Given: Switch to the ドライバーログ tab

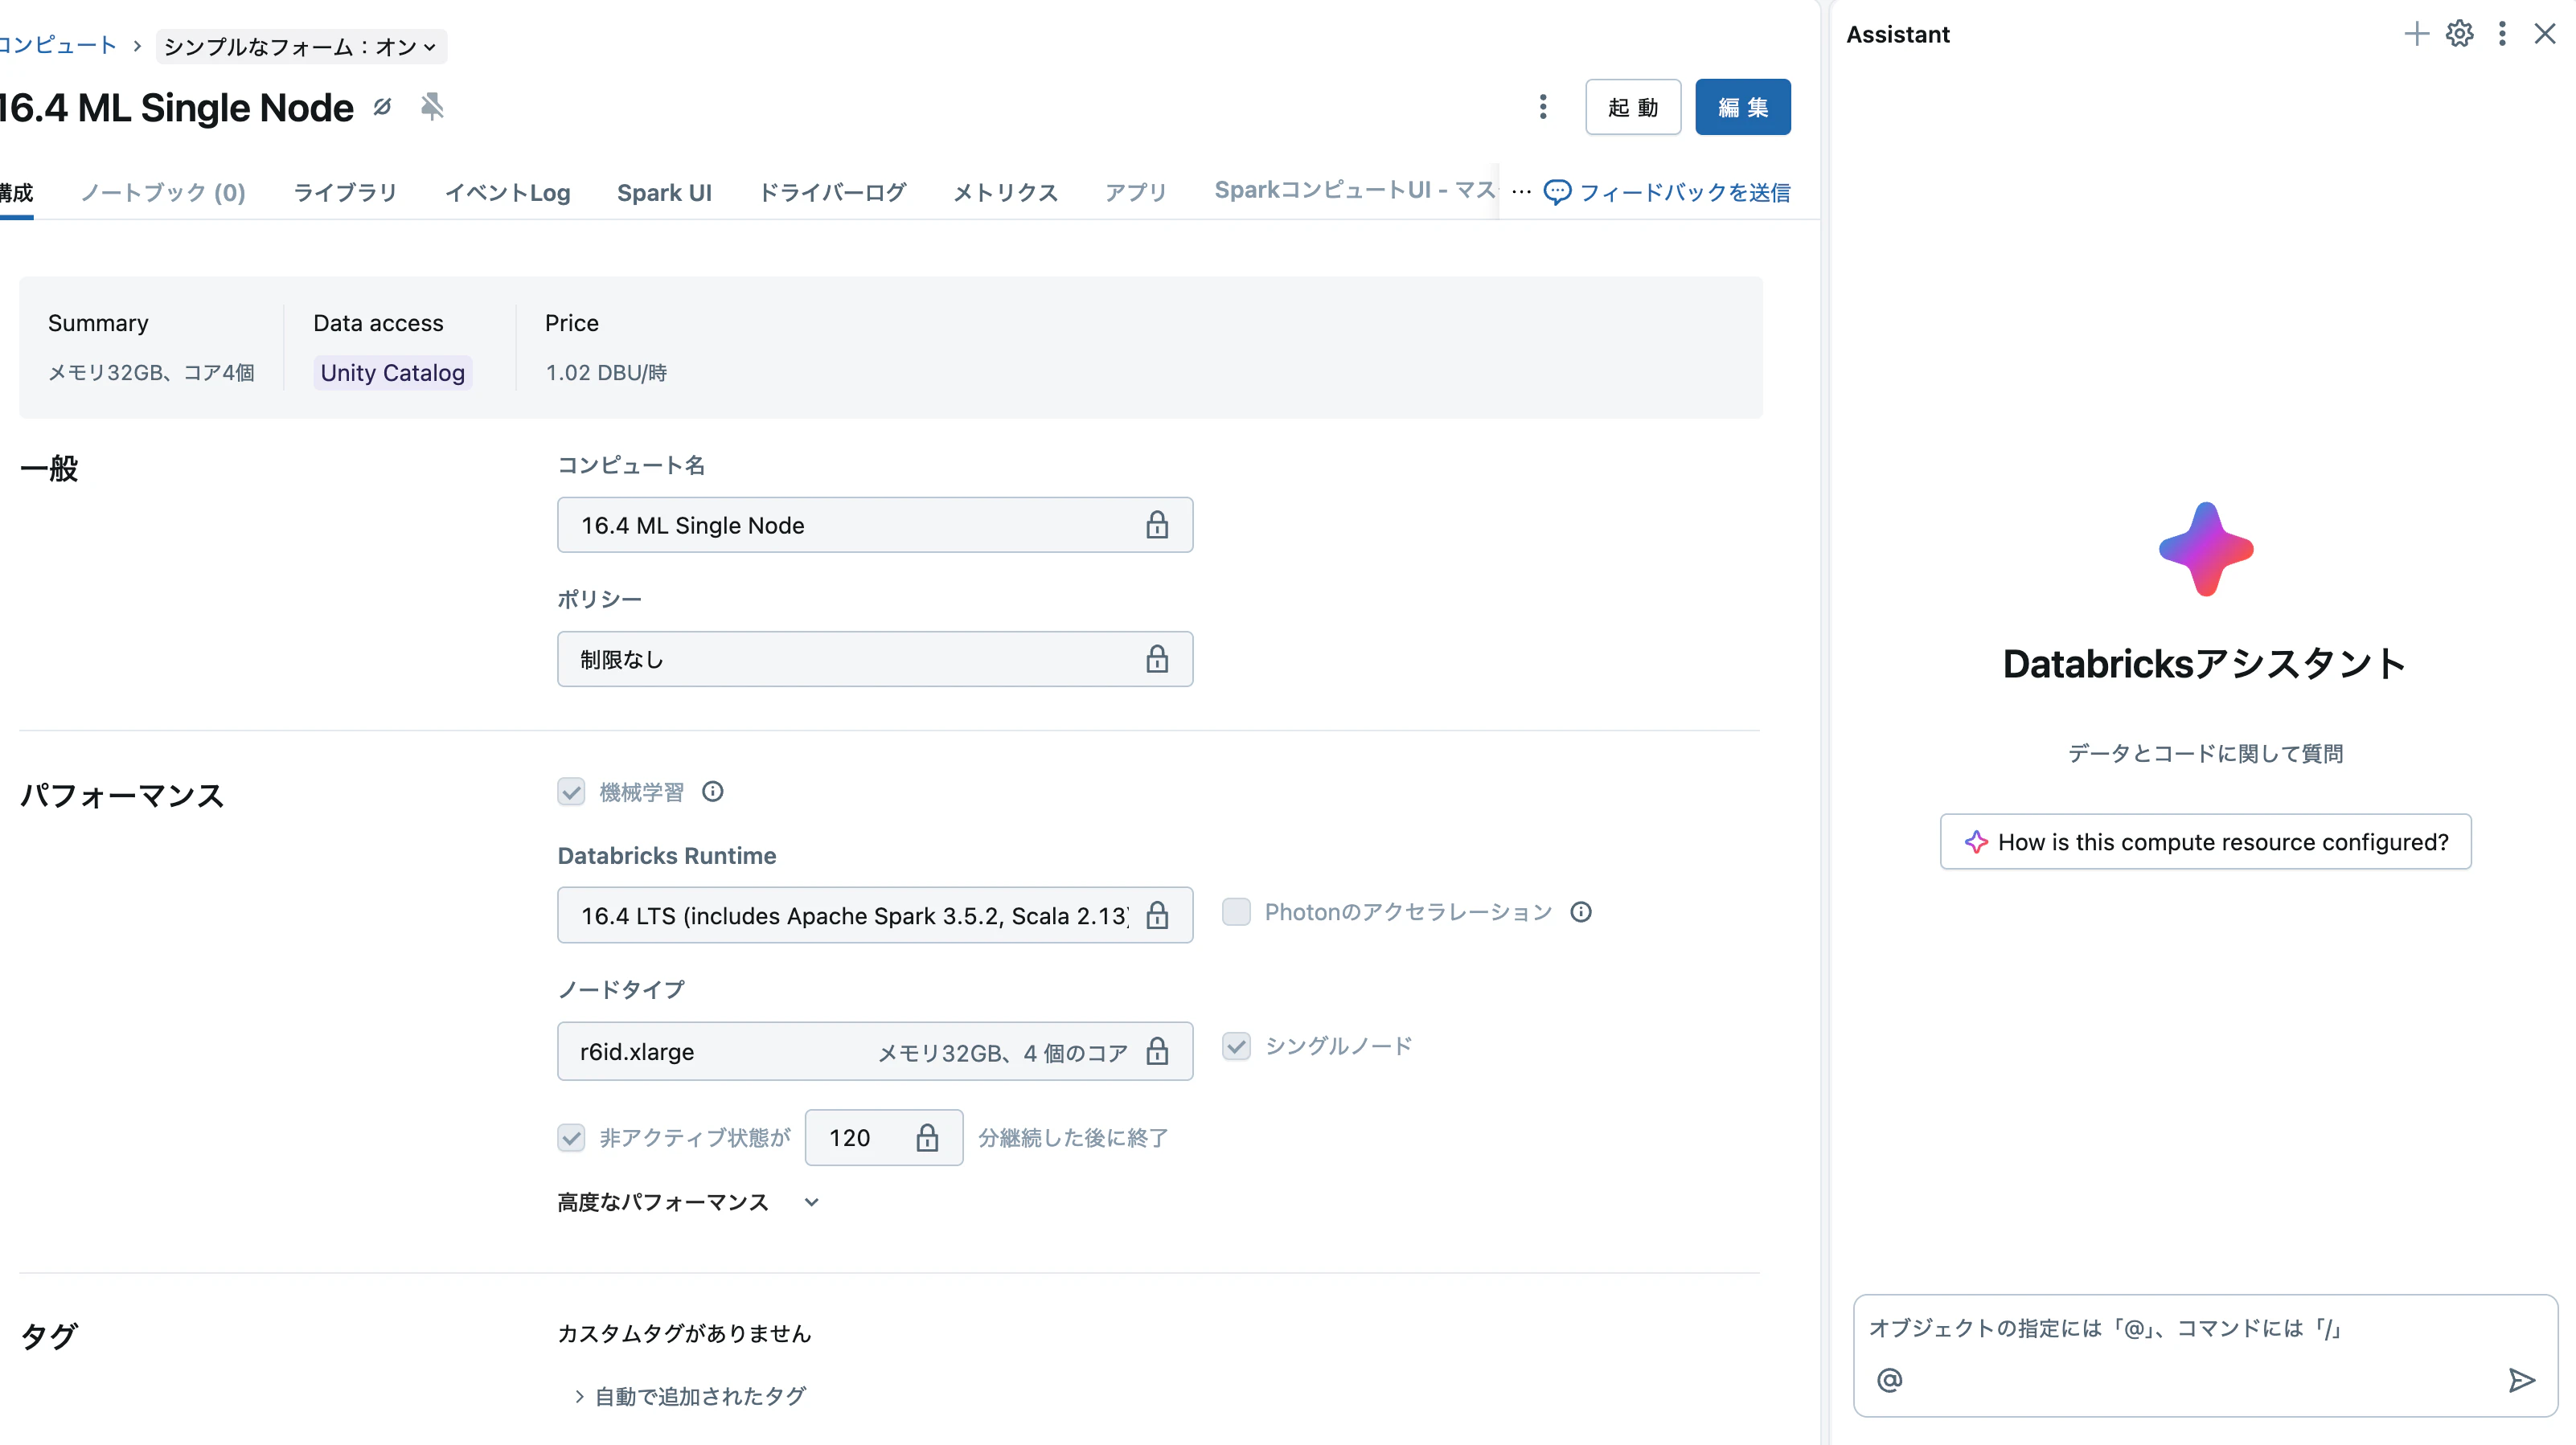Looking at the screenshot, I should (x=832, y=192).
